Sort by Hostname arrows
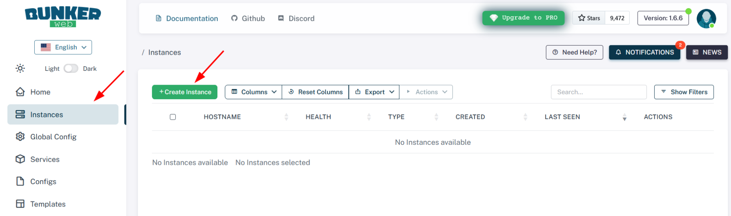 point(286,117)
